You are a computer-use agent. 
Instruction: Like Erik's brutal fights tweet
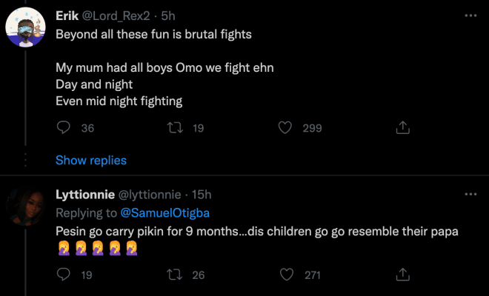click(285, 128)
